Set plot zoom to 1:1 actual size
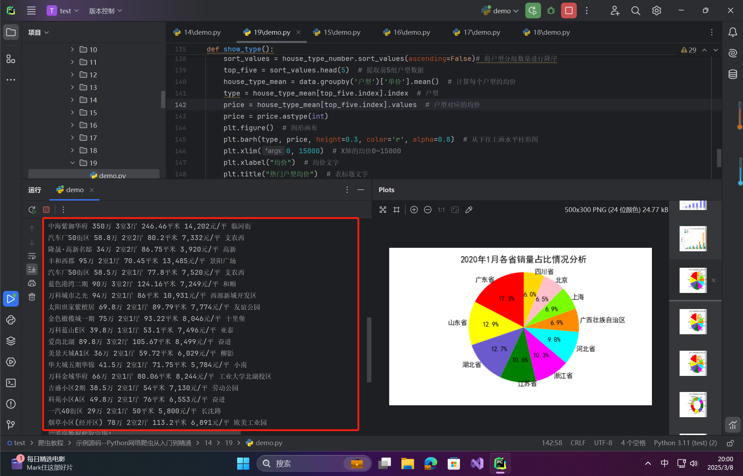This screenshot has height=476, width=743. coord(441,209)
